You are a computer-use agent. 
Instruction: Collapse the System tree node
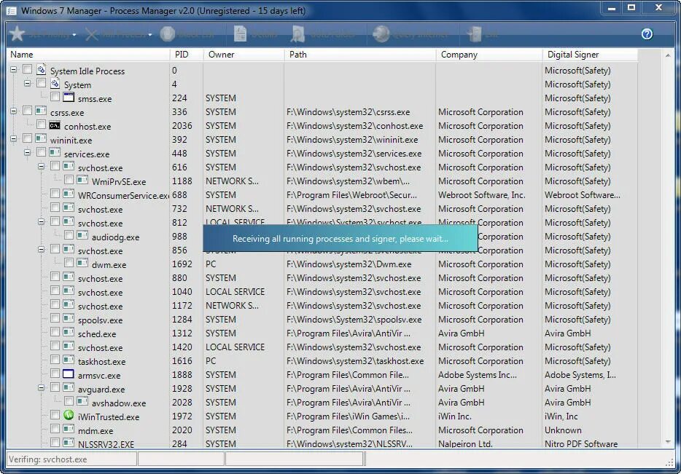(x=28, y=83)
